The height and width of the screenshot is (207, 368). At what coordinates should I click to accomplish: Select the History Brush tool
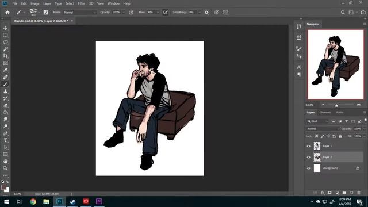pos(5,98)
